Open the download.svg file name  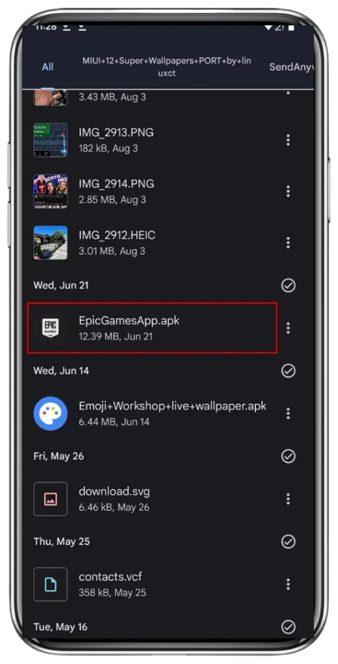pyautogui.click(x=114, y=492)
